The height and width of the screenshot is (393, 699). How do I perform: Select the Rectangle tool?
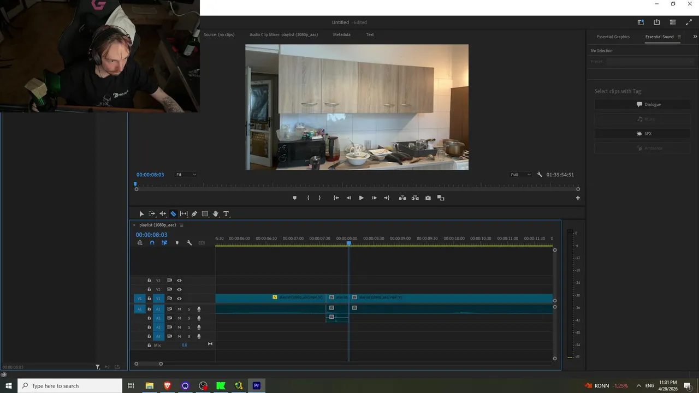click(x=205, y=214)
